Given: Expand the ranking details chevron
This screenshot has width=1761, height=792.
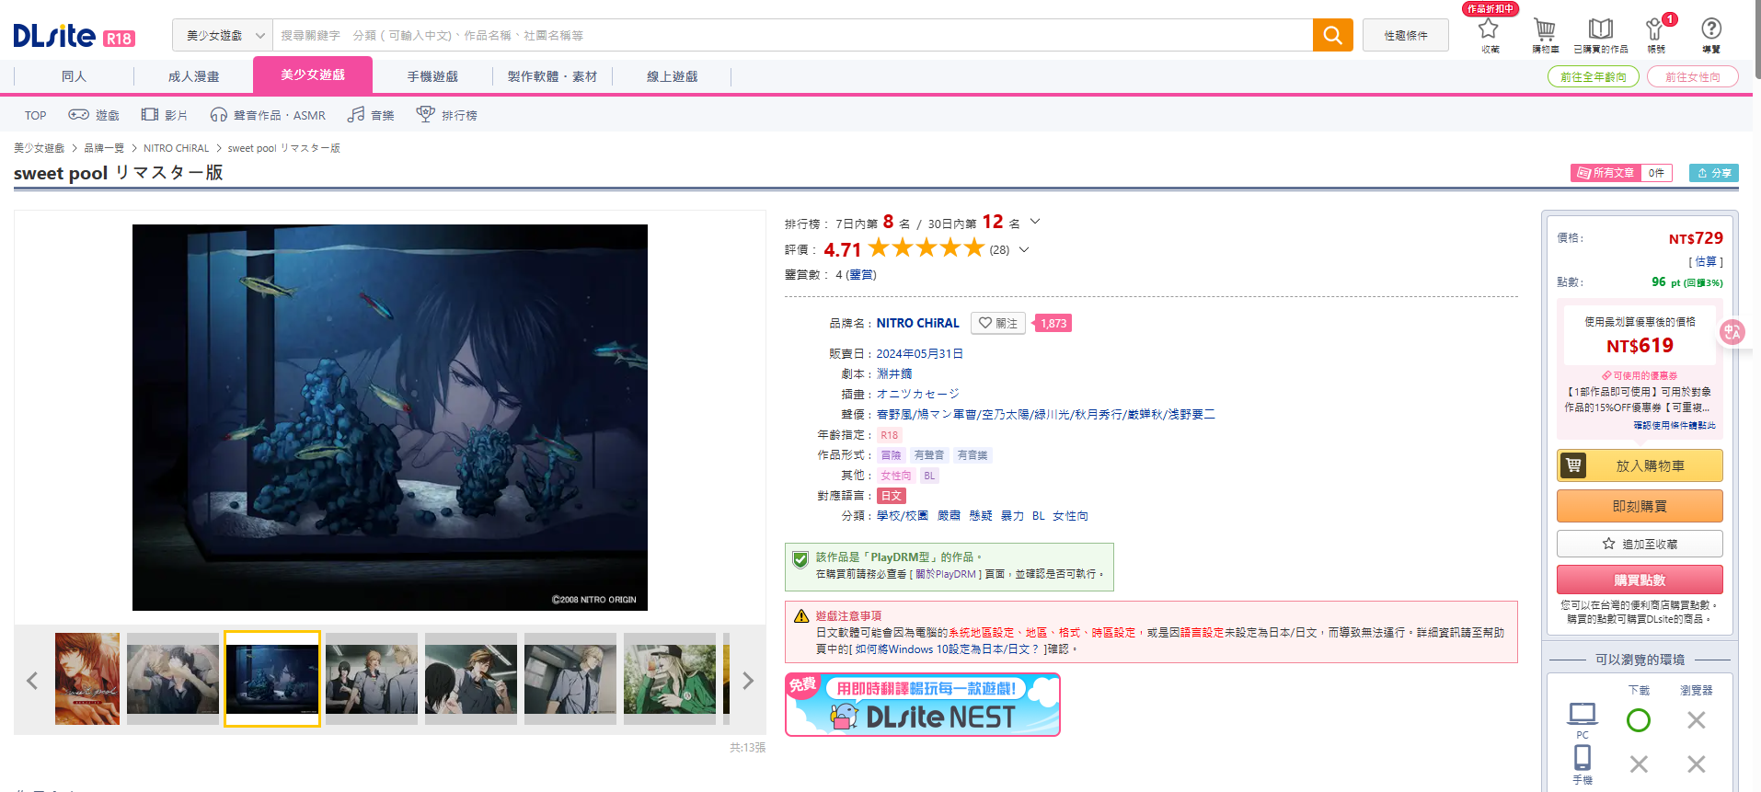Looking at the screenshot, I should pos(1035,222).
